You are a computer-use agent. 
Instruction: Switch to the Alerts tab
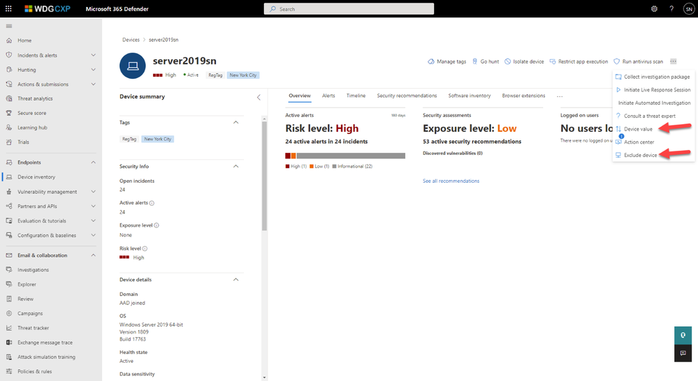pyautogui.click(x=328, y=96)
